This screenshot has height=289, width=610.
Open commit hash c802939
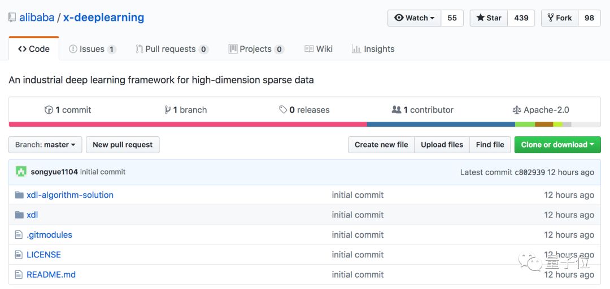[530, 172]
